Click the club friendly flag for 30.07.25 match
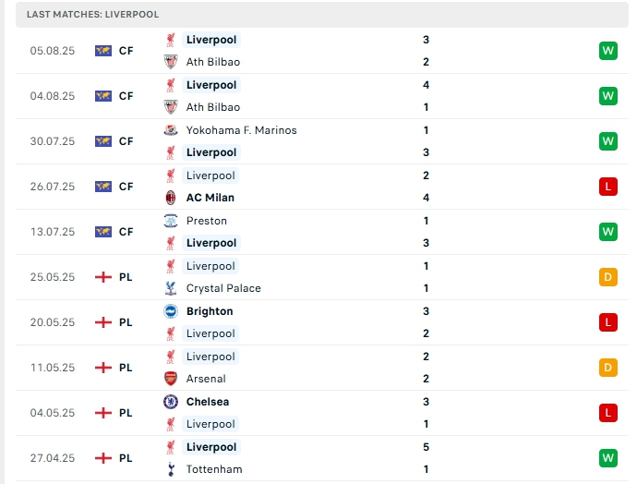 103,141
